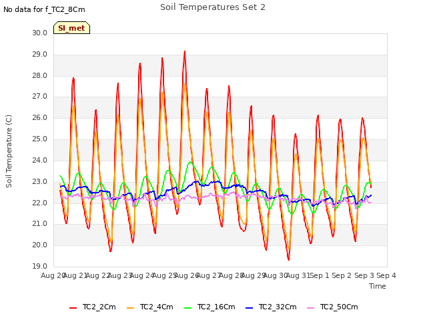This screenshot has width=427, height=320.
Task: Click the Sep 4 x-axis tick label
Action: pyautogui.click(x=386, y=275)
